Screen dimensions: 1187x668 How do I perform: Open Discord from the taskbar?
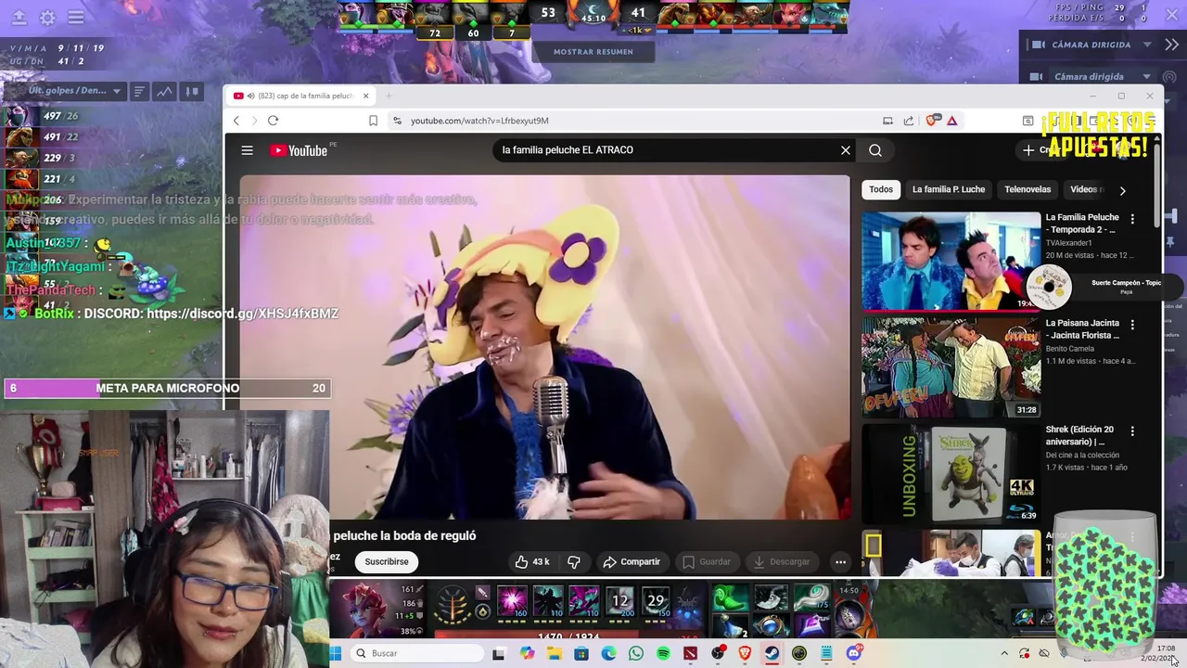pyautogui.click(x=853, y=653)
